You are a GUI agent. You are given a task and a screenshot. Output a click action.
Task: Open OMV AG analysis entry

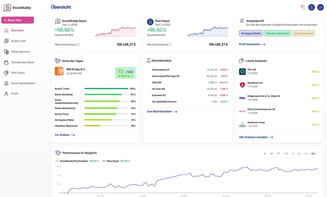pos(279,72)
